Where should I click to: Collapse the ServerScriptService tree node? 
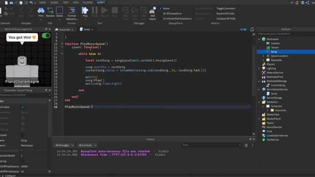pos(259,89)
